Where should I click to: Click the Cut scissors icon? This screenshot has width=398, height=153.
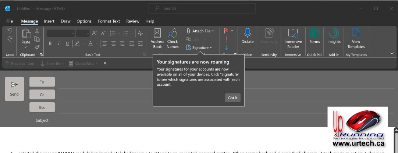point(37,32)
